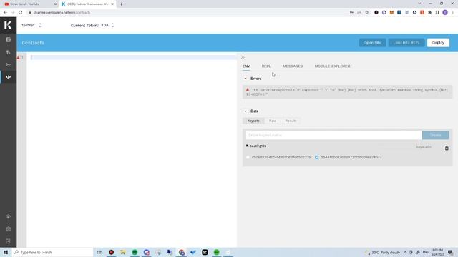Viewport: 458px width, 257px height.
Task: Click the share icon in the address bar
Action: [359, 13]
